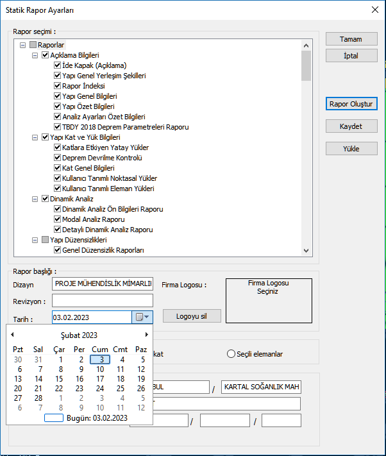Collapse the Raporlar root node
This screenshot has height=456, width=386.
pyautogui.click(x=22, y=45)
